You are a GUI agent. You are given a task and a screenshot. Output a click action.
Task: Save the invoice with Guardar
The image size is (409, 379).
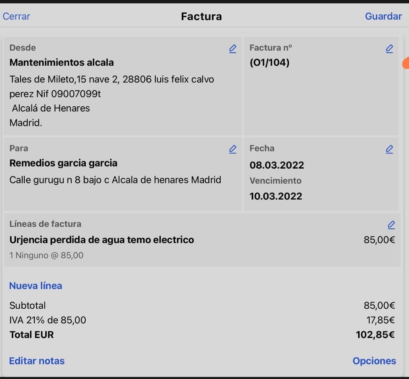(x=383, y=16)
